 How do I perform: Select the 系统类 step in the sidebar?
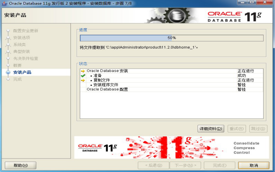tap(19, 44)
